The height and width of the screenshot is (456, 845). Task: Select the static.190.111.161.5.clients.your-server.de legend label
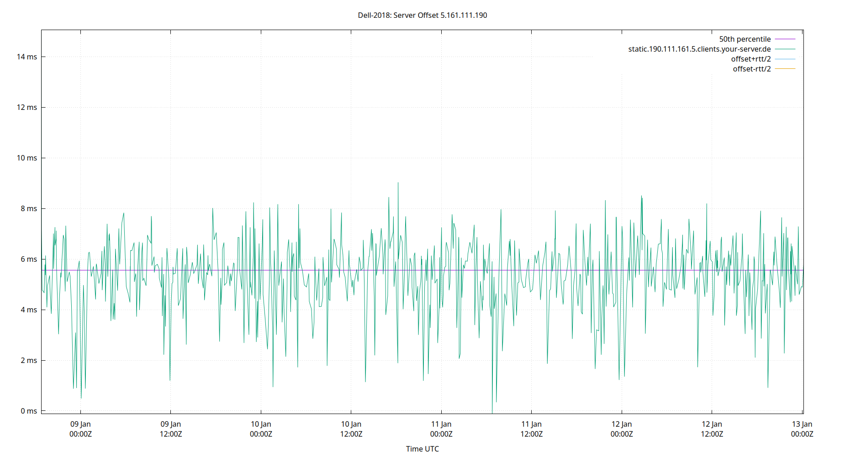(699, 49)
